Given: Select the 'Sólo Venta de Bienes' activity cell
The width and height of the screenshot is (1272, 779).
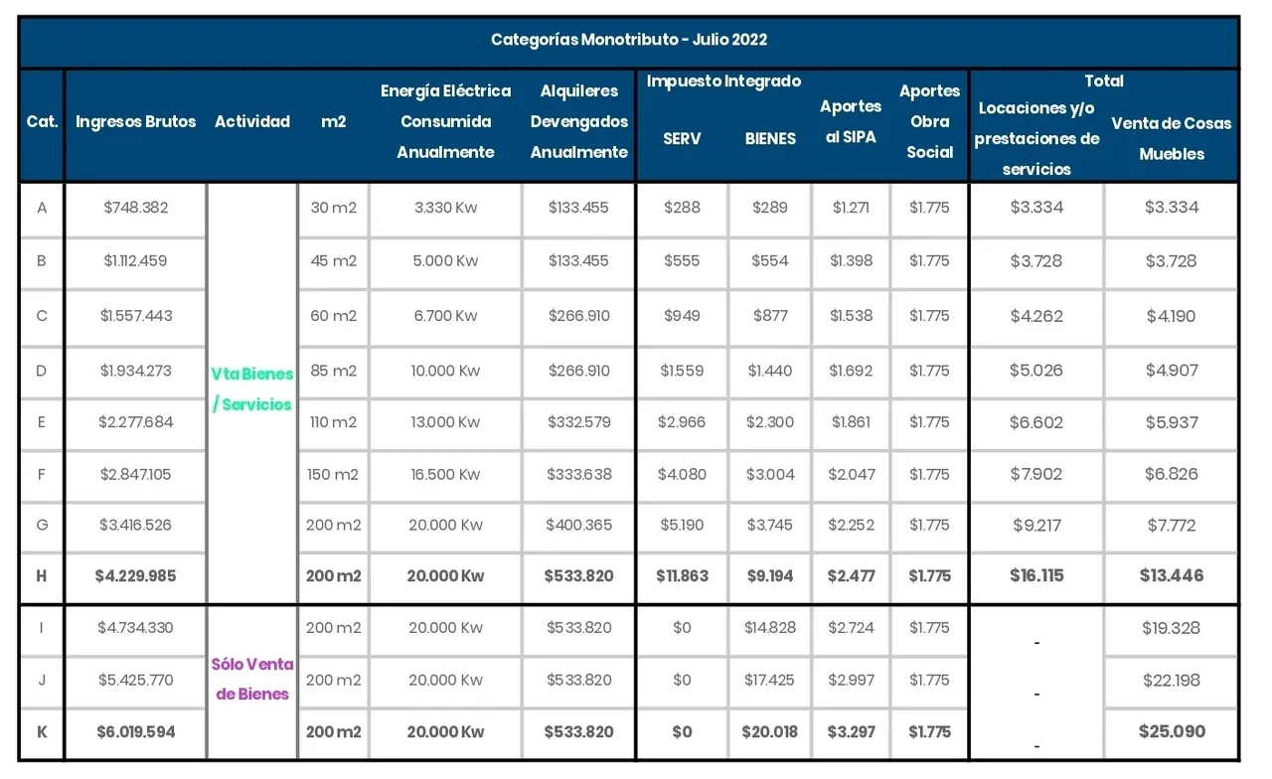Looking at the screenshot, I should click(252, 679).
